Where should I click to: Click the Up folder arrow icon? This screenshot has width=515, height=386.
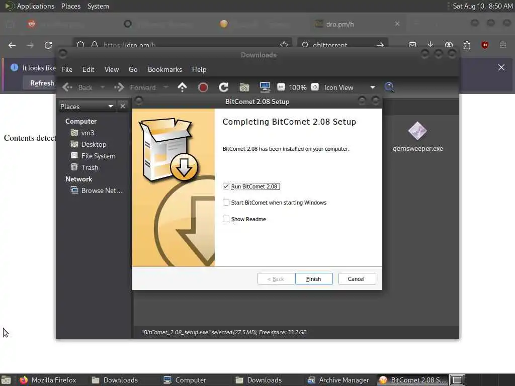[182, 87]
